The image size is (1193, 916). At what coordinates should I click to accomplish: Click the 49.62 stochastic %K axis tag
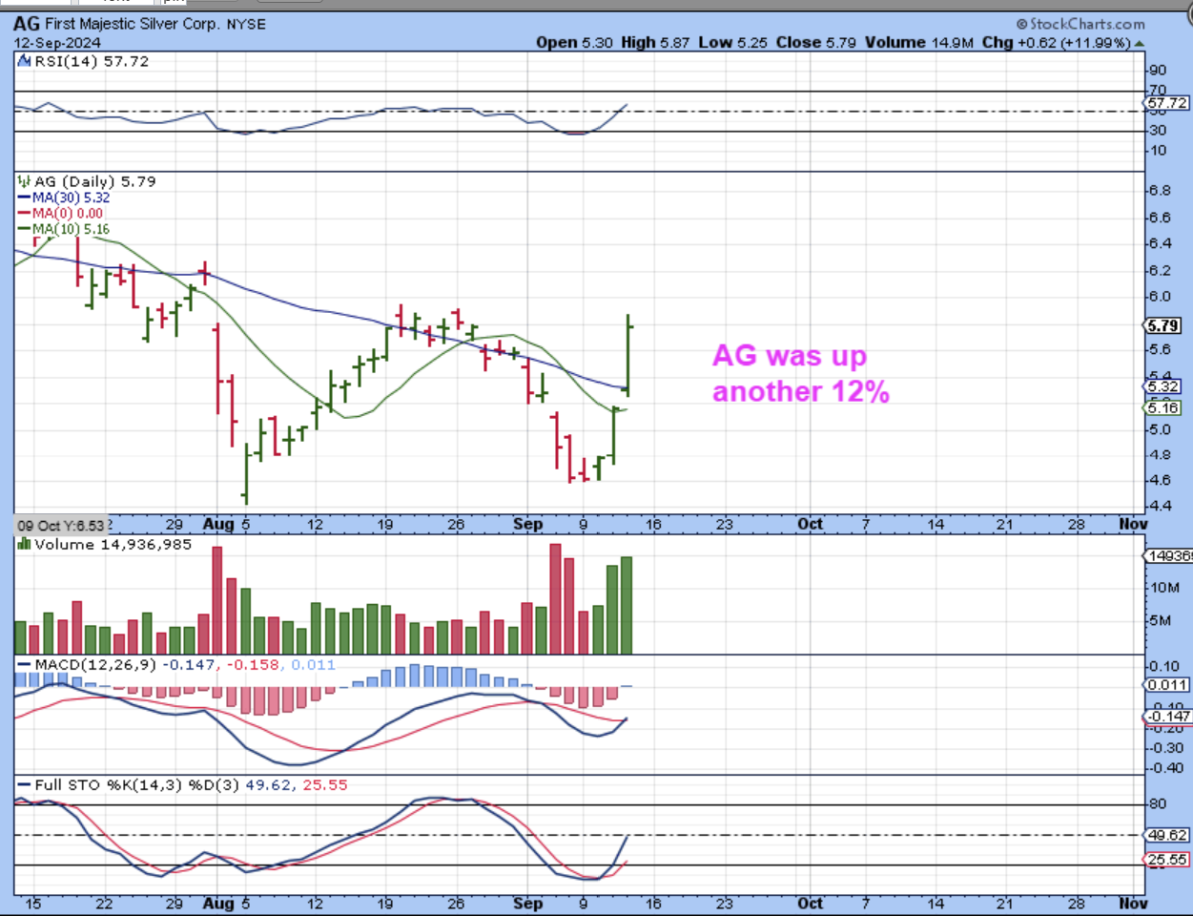[1166, 835]
